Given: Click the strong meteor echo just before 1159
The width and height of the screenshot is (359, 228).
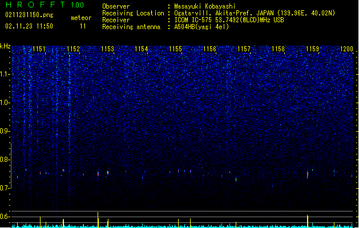Looking at the screenshot, I should (x=308, y=174).
